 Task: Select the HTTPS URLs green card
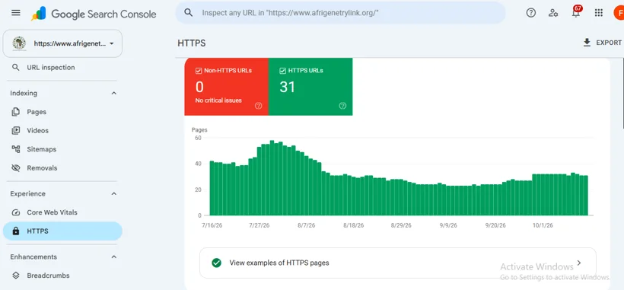click(310, 87)
